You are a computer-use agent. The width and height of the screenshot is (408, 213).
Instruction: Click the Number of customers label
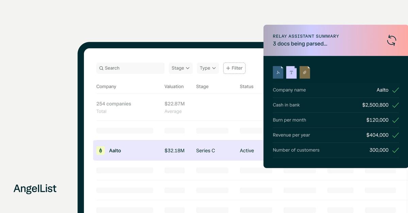click(x=296, y=150)
